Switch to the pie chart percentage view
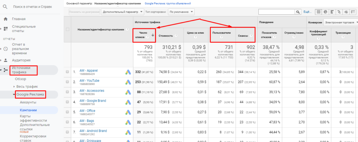 [325, 12]
